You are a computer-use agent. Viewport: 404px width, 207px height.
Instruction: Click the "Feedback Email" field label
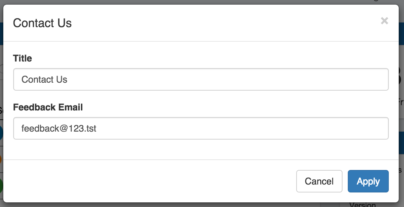(x=48, y=107)
